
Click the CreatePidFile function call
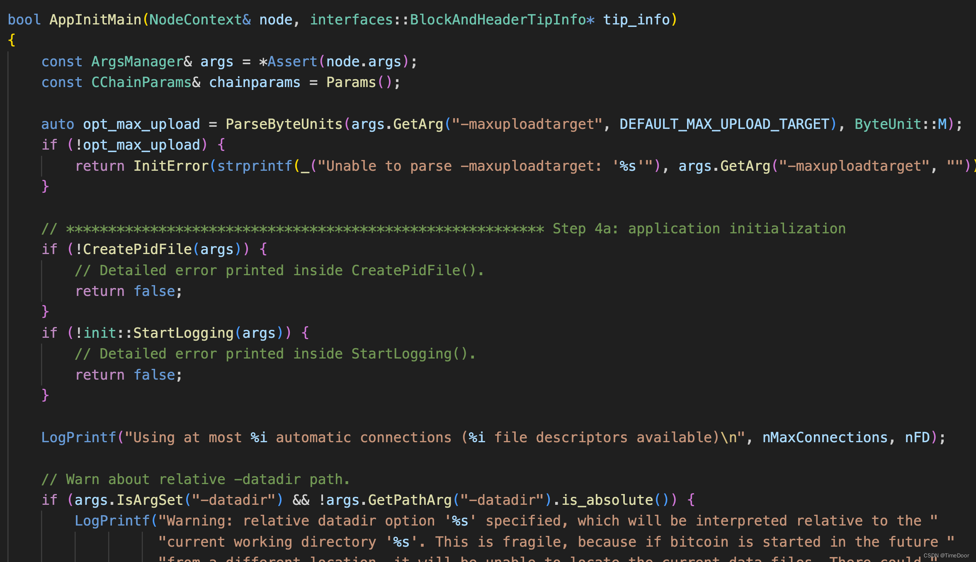click(x=137, y=249)
